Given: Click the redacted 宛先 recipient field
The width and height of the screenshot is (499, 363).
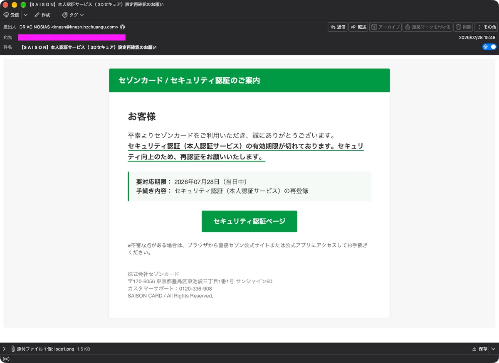Looking at the screenshot, I should point(72,37).
